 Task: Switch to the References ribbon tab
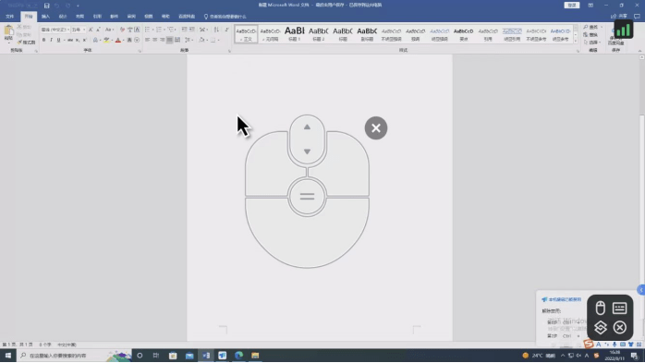pyautogui.click(x=97, y=17)
